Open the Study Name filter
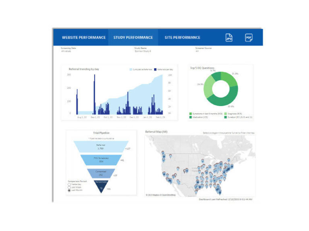Viewport: 309px width, 231px height. click(x=143, y=50)
